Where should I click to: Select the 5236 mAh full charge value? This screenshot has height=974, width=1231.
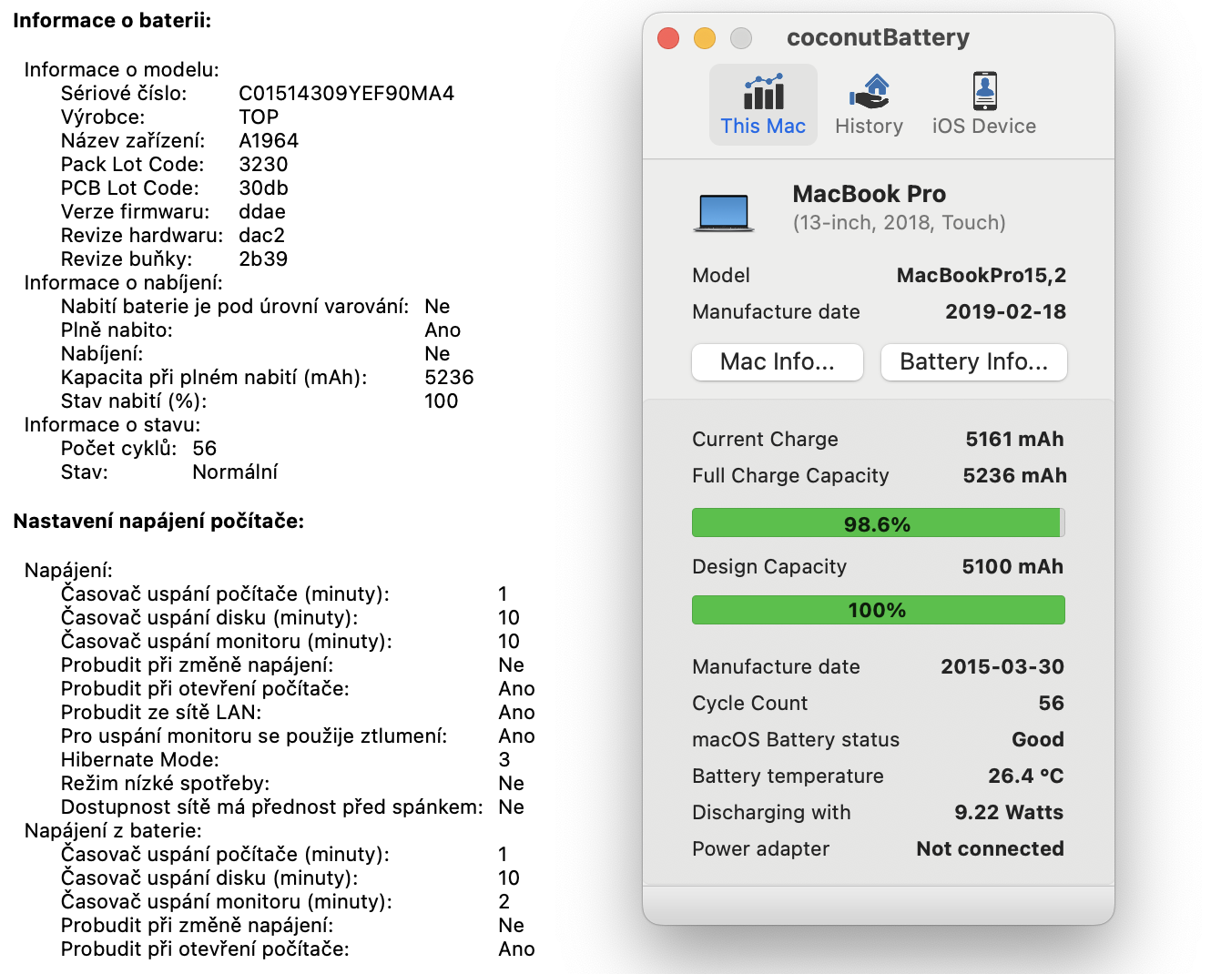click(x=1015, y=476)
